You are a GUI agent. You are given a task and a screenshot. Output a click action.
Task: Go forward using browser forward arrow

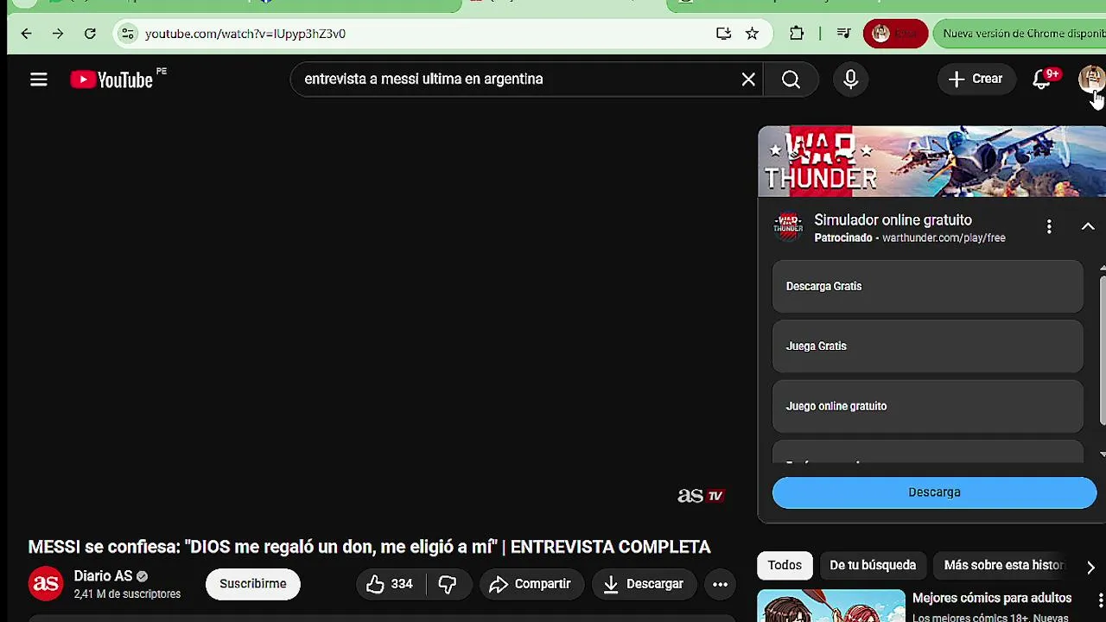point(58,34)
